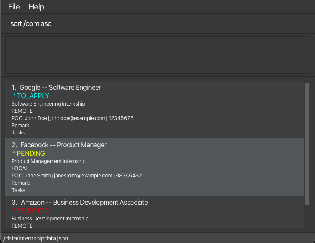Click the Tasks line of Google entry
Screen dimensions: 315x243
point(19,133)
